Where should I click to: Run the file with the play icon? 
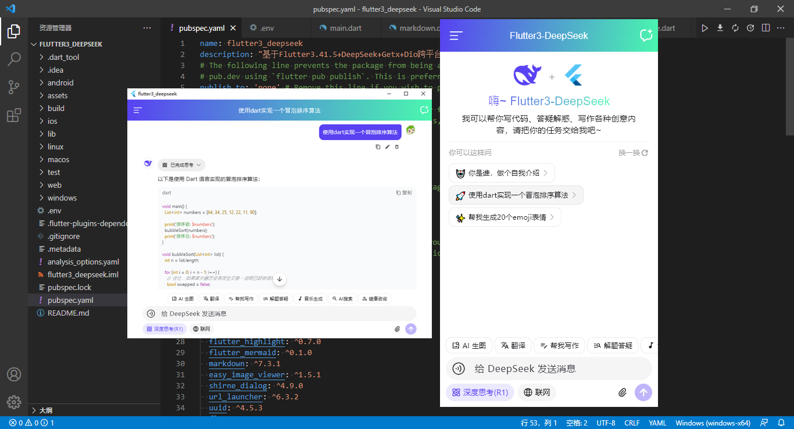pyautogui.click(x=705, y=28)
